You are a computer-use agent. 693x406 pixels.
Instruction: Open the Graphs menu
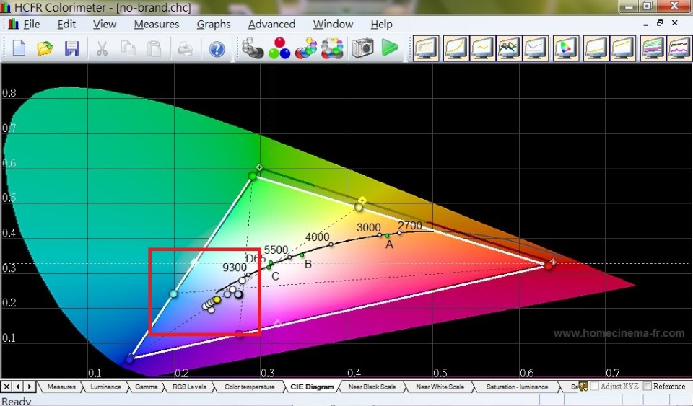click(214, 24)
